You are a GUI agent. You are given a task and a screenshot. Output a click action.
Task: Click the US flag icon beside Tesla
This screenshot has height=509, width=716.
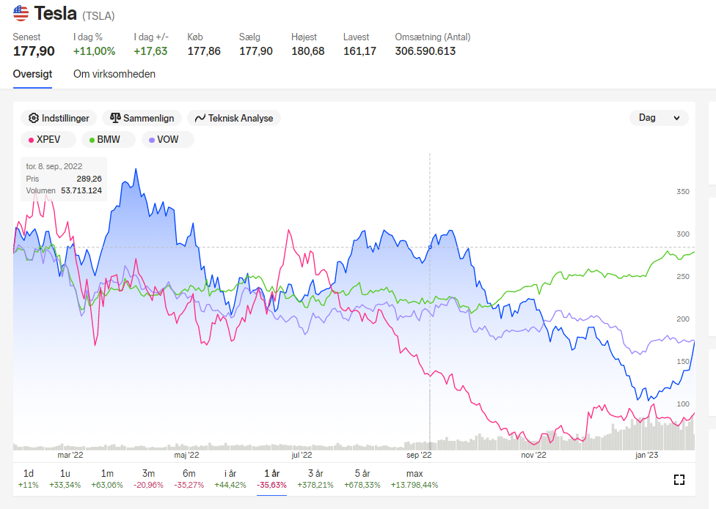(x=21, y=13)
